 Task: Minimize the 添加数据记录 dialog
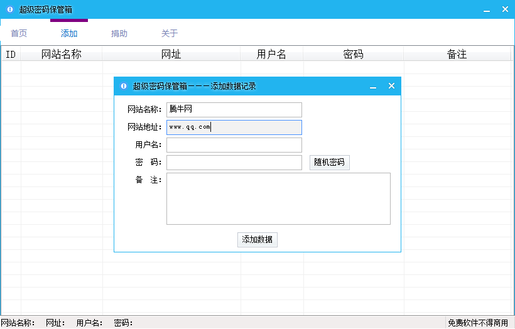[373, 87]
